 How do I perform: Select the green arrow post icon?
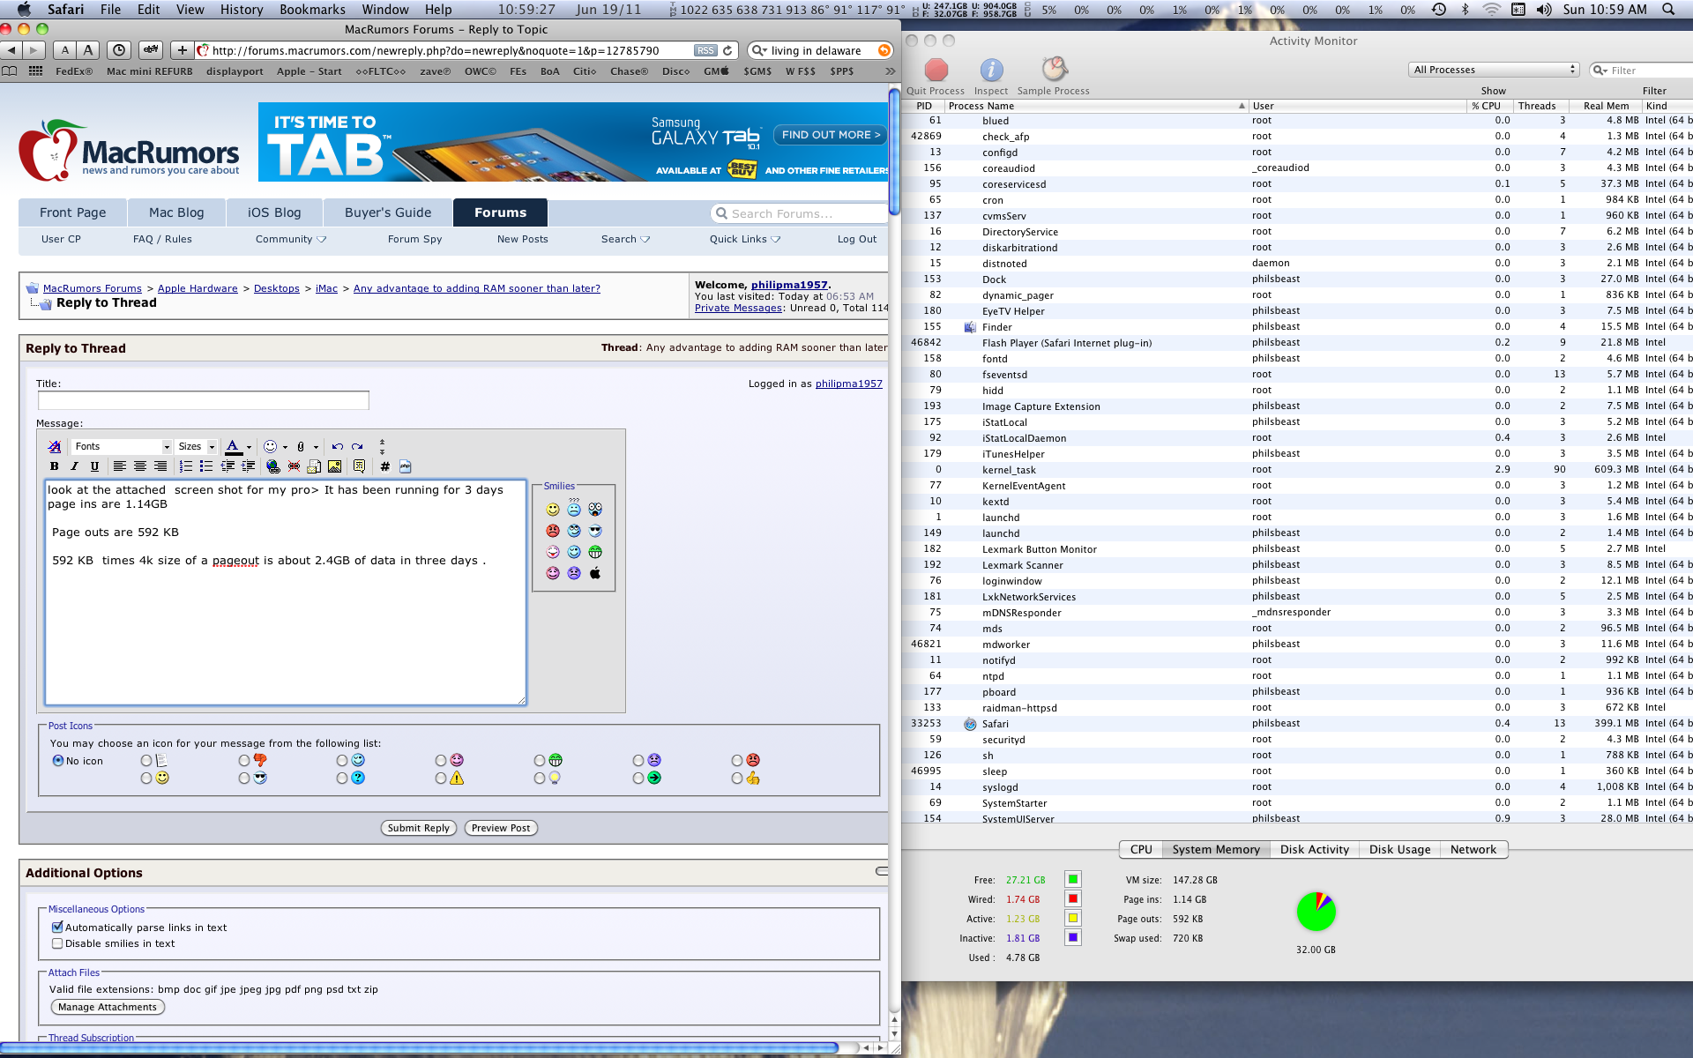[x=638, y=779]
